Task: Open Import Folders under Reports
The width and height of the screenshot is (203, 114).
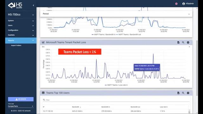Action: (16, 46)
